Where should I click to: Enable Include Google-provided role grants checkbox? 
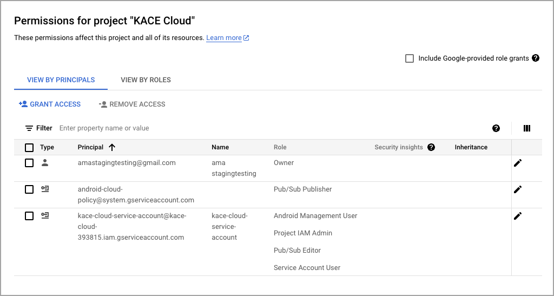[x=410, y=58]
